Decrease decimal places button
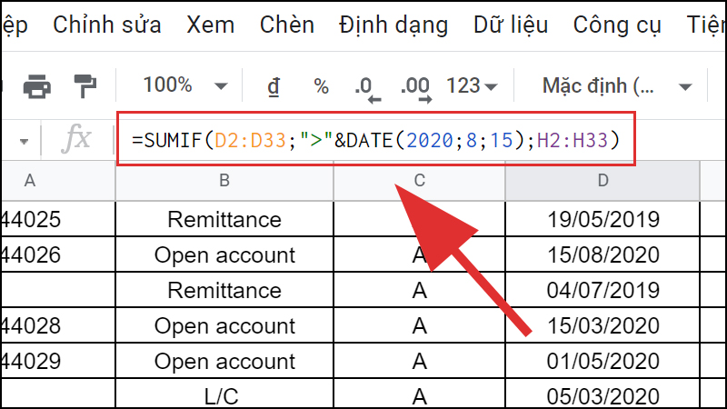Image resolution: width=727 pixels, height=409 pixels. (367, 87)
